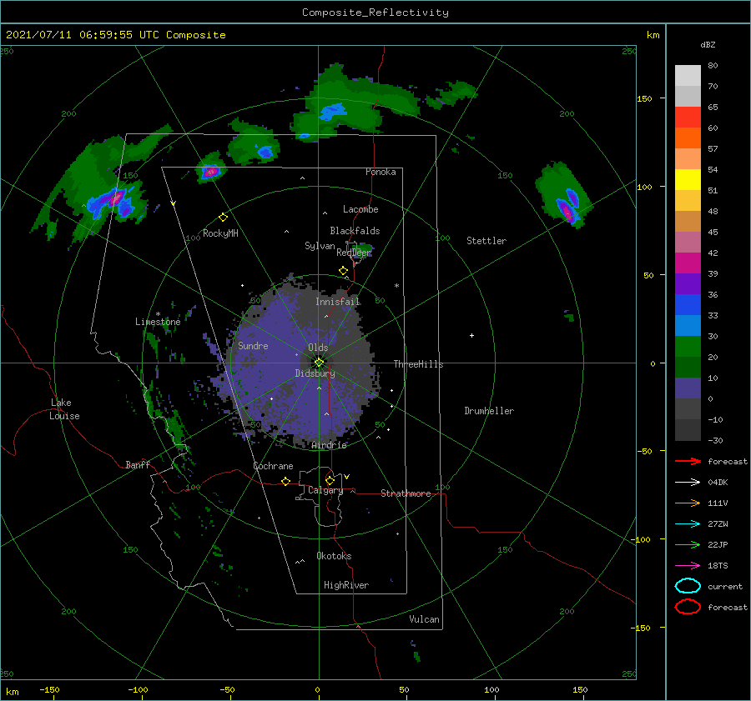Click the Limestone label
The height and width of the screenshot is (701, 751).
(158, 322)
